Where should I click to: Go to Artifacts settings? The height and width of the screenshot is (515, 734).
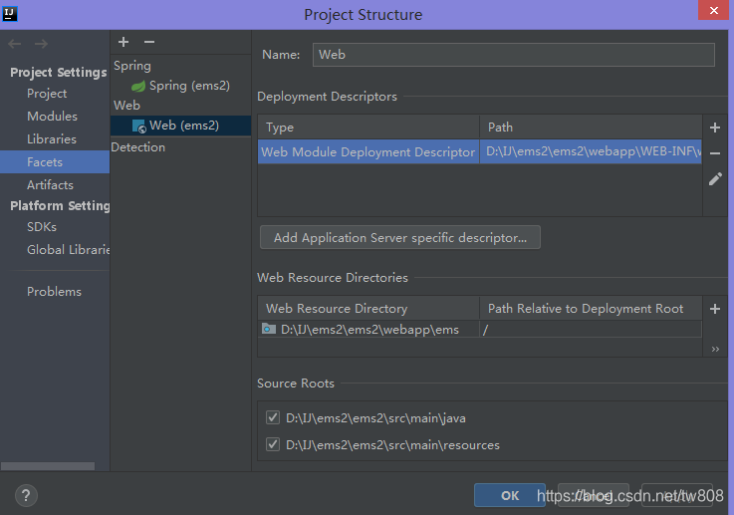click(50, 185)
